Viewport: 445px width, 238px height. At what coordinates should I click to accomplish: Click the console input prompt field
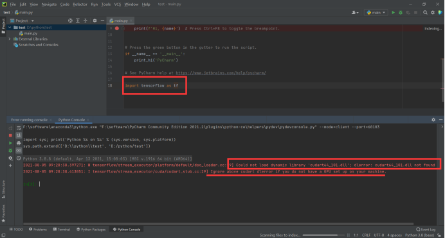pos(230,184)
